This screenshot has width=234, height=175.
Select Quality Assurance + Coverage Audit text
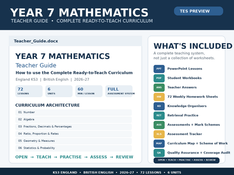pyautogui.click(x=199, y=153)
